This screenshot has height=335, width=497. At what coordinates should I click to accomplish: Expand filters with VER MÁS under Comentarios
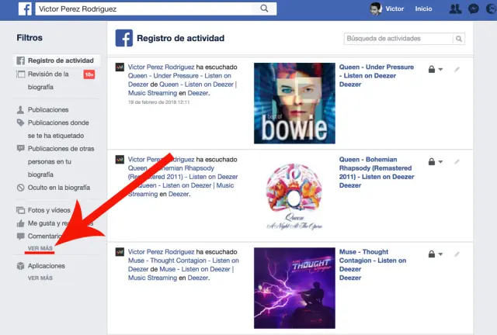coord(40,248)
